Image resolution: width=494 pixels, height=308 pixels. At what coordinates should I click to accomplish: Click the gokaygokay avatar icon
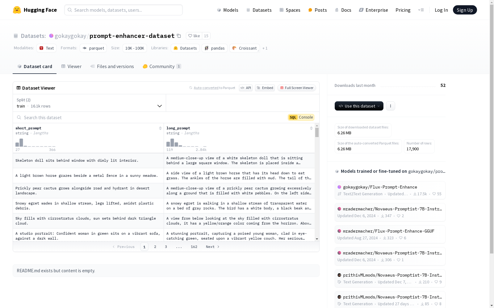[51, 36]
